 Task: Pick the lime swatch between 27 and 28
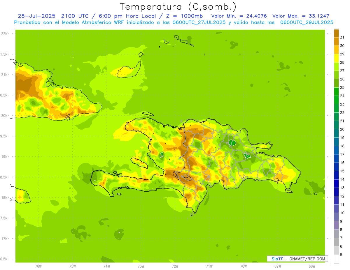[x=336, y=66]
